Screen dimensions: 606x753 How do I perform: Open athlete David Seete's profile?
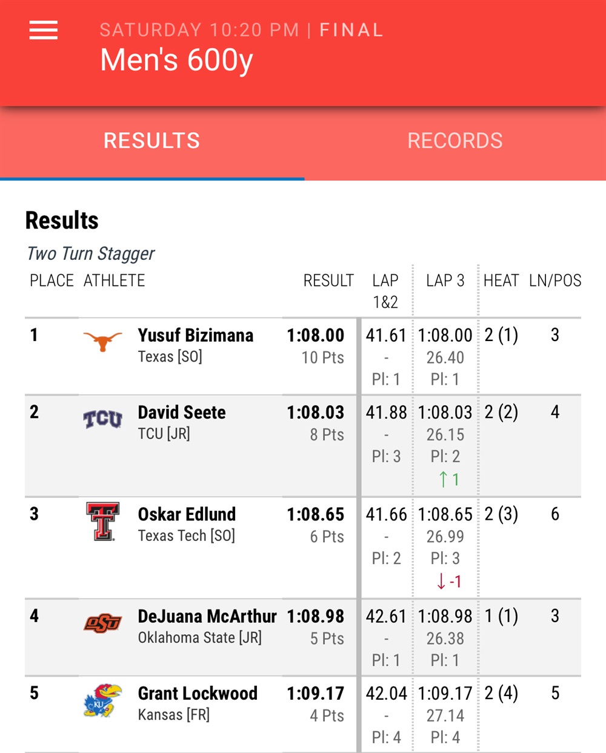click(182, 413)
